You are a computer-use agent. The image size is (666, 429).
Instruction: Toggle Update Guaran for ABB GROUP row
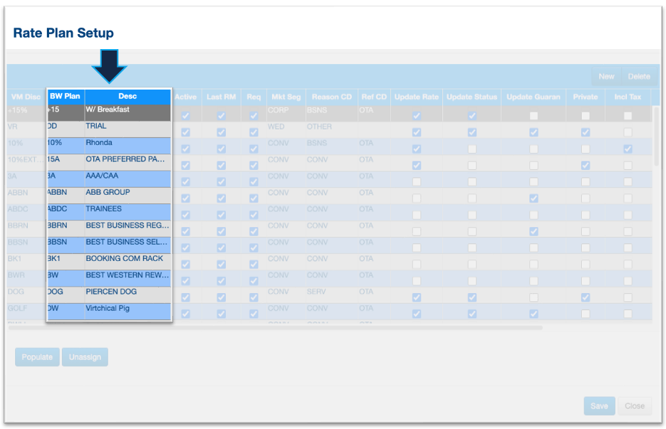(x=534, y=198)
